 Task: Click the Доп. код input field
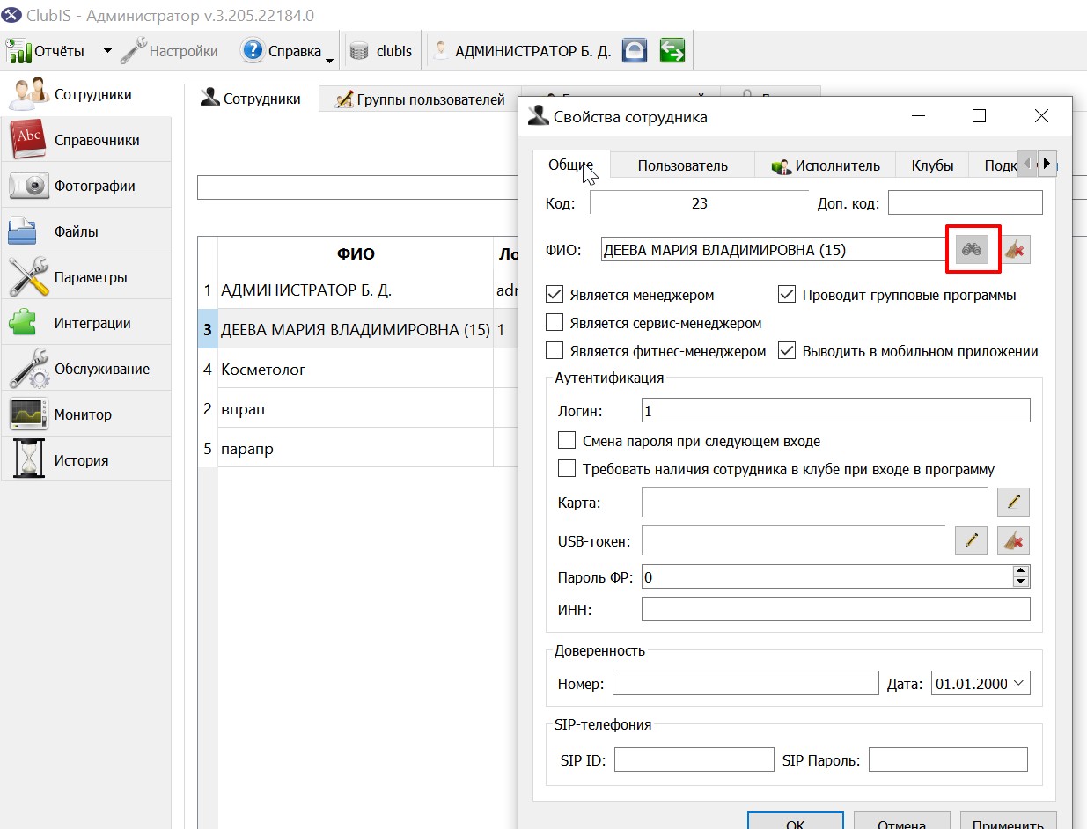coord(966,203)
